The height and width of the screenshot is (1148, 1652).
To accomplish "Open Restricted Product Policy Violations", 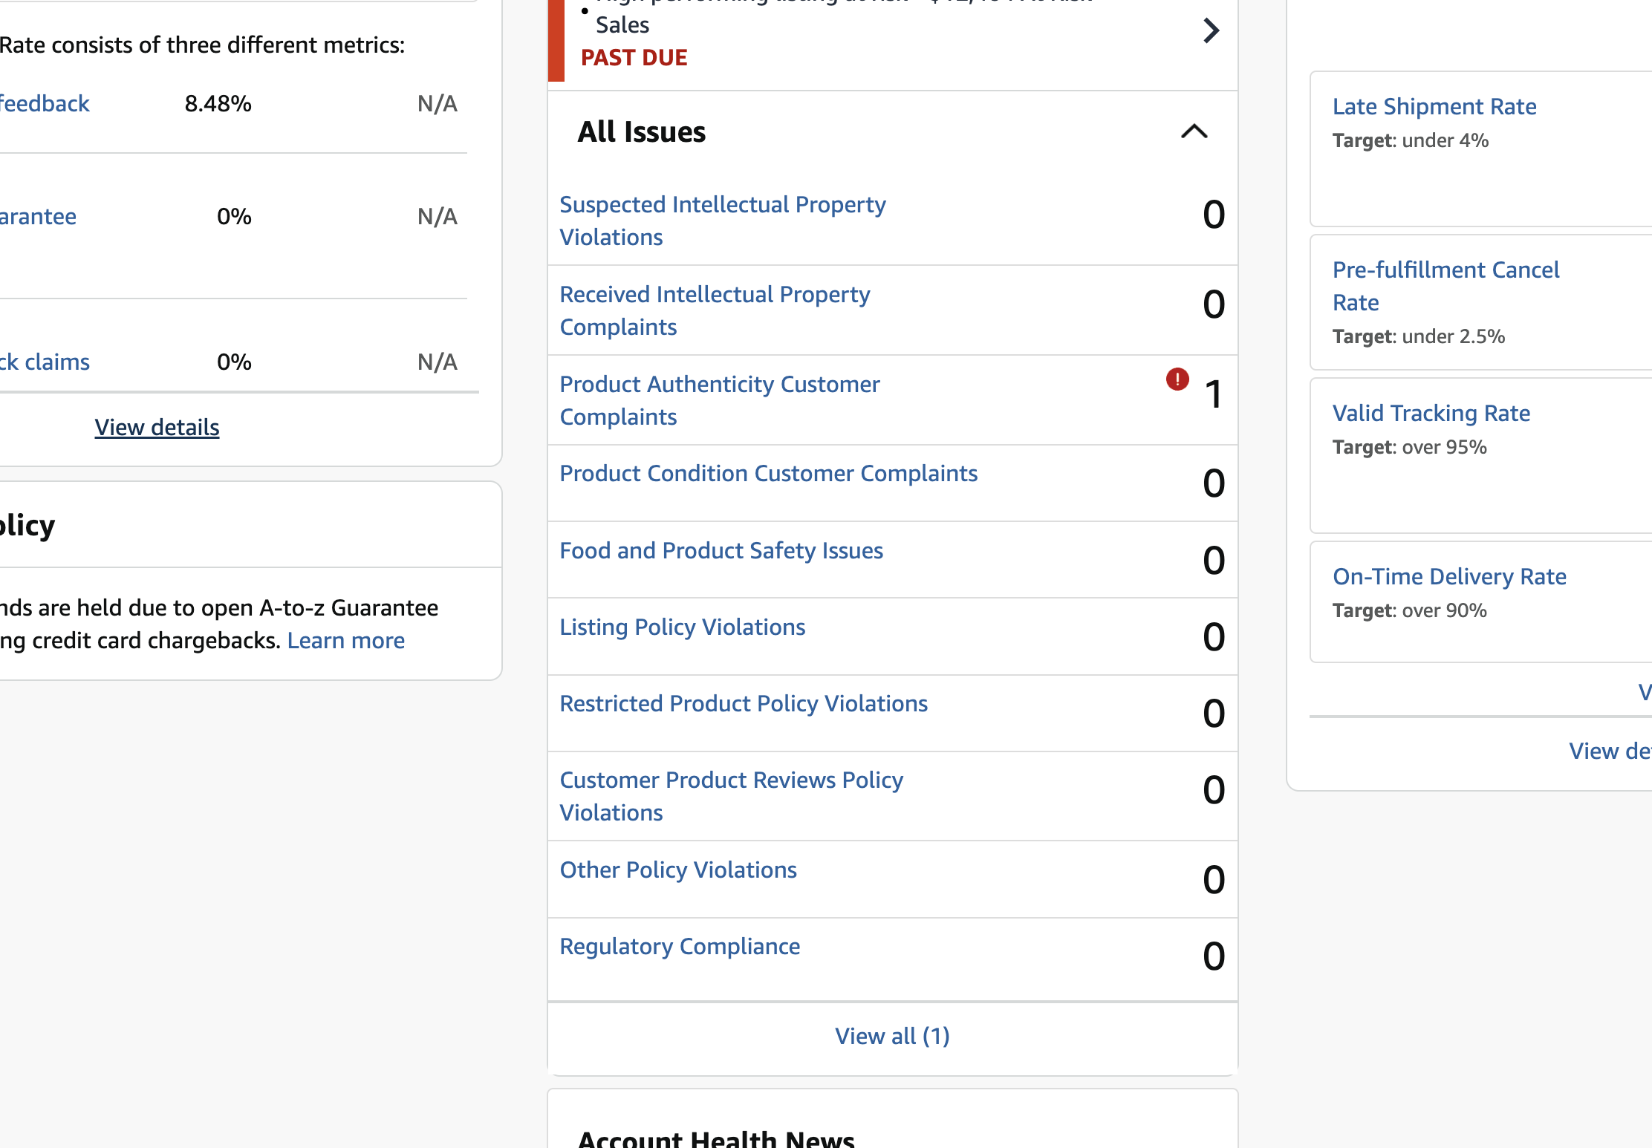I will tap(743, 703).
